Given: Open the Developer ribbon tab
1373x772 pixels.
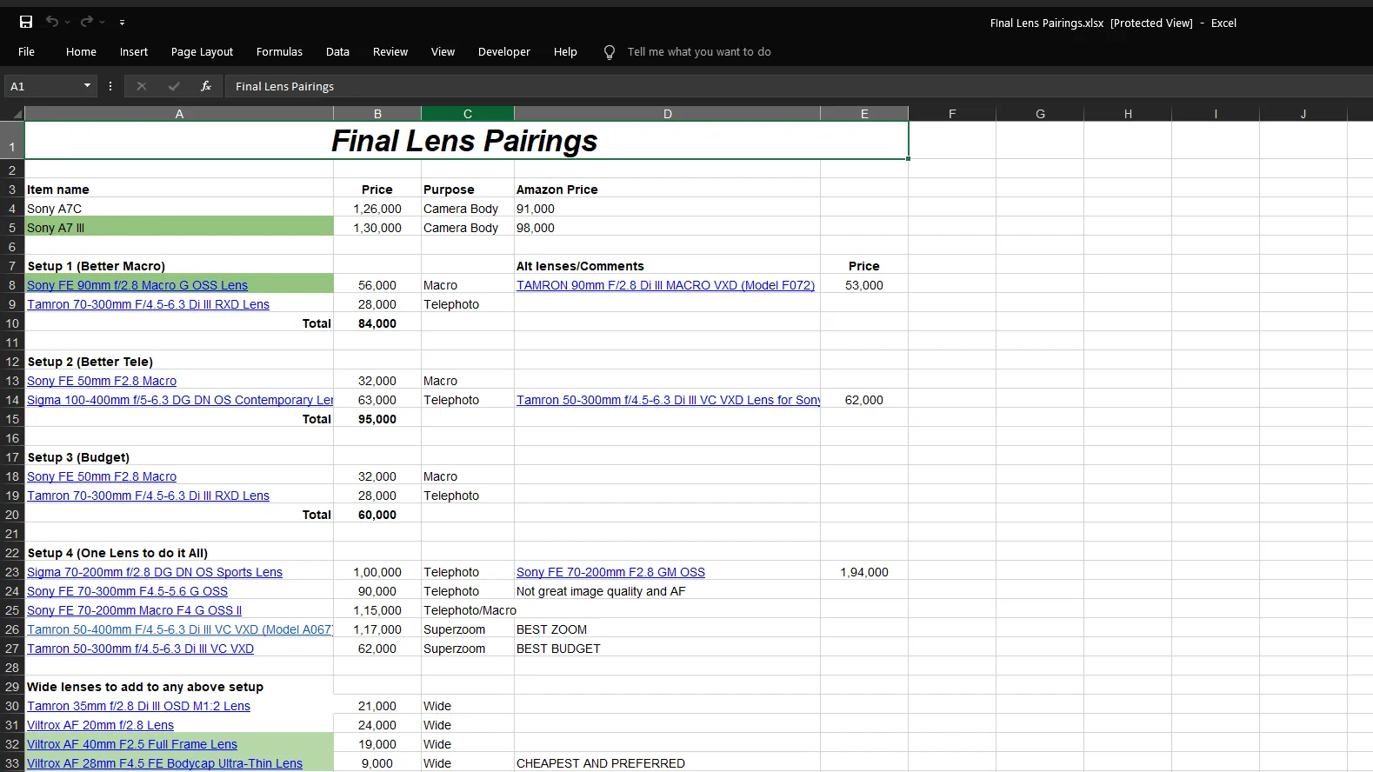Looking at the screenshot, I should pos(503,52).
